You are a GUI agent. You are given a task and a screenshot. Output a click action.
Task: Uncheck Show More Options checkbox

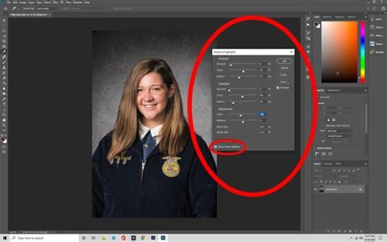[x=215, y=147]
